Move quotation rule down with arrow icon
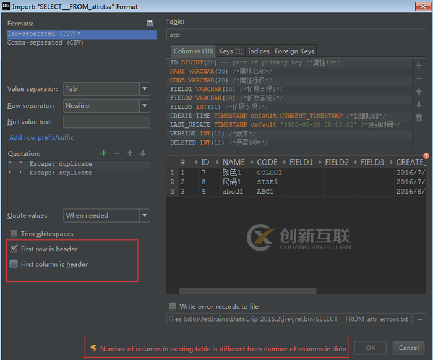Viewport: 433px width, 360px height. click(143, 153)
